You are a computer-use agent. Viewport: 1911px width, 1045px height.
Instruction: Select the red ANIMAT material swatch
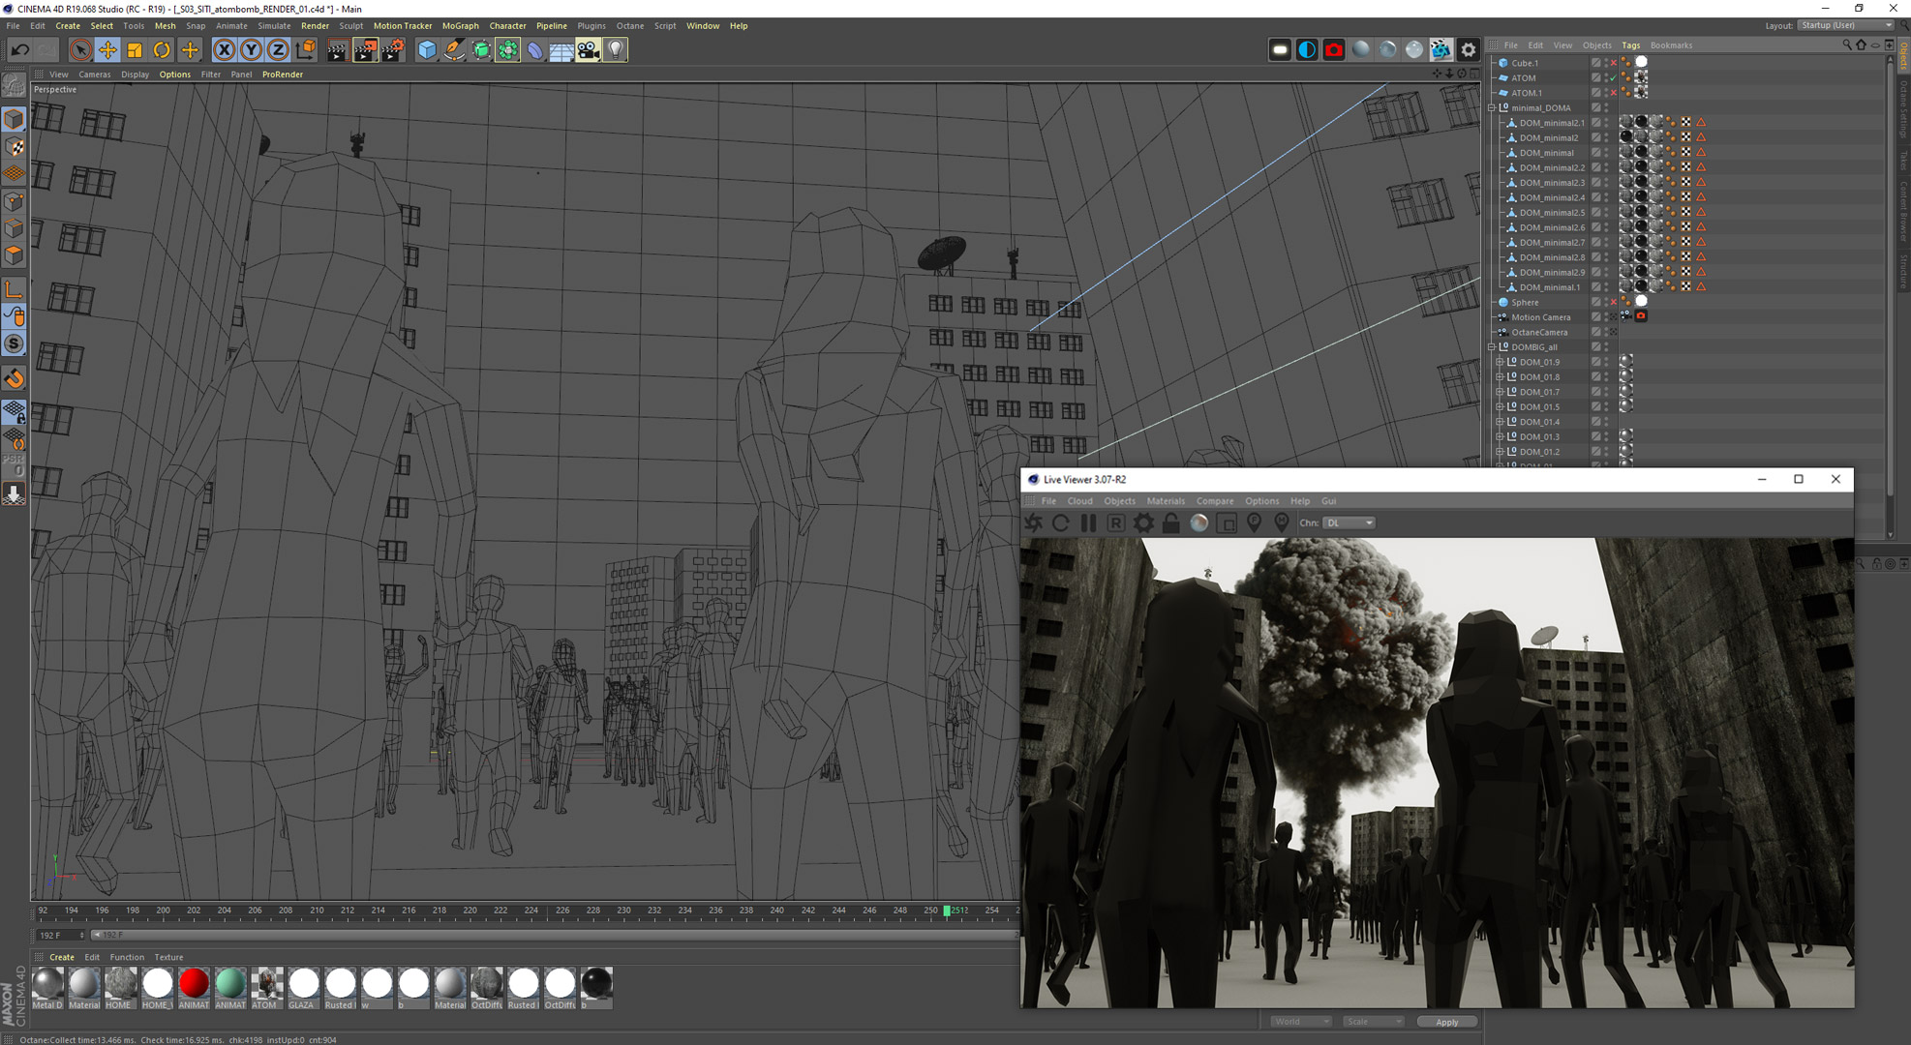coord(194,983)
